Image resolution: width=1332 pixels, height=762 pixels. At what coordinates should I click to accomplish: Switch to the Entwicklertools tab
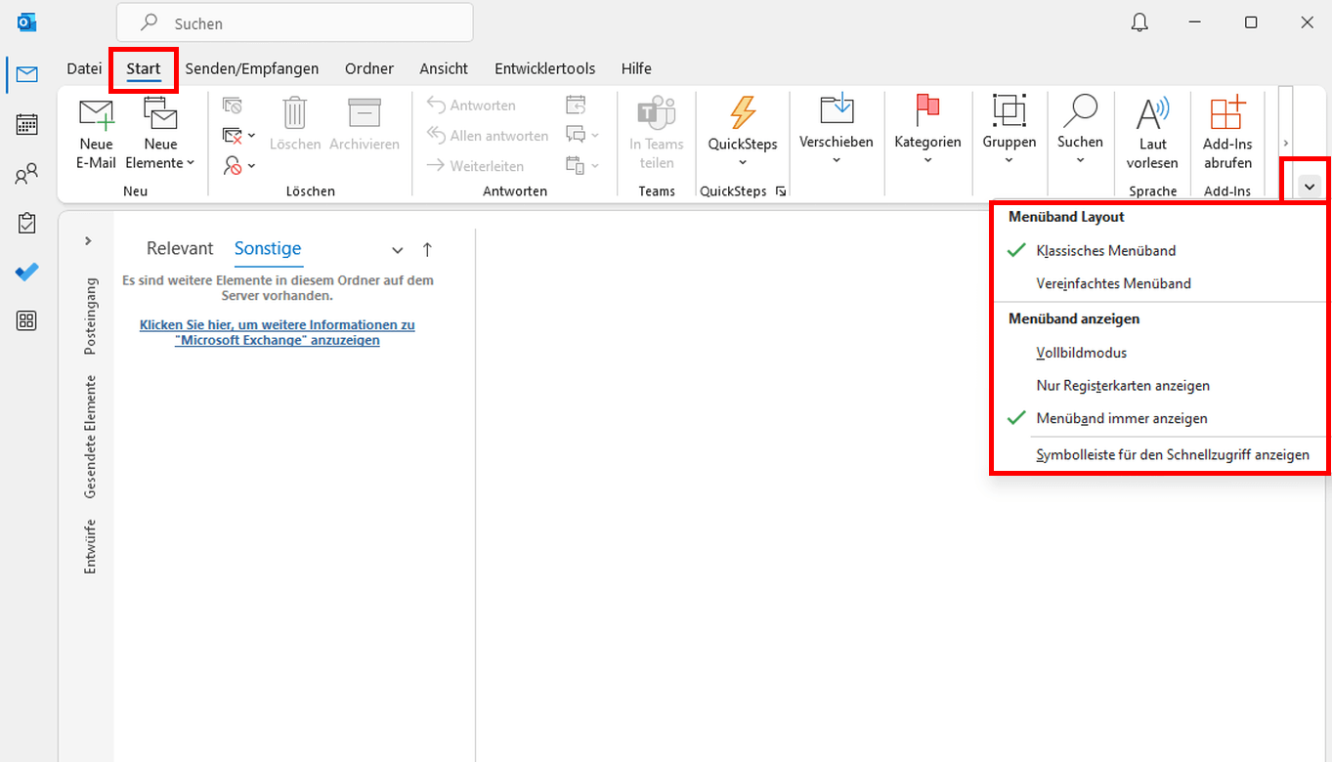pyautogui.click(x=545, y=68)
